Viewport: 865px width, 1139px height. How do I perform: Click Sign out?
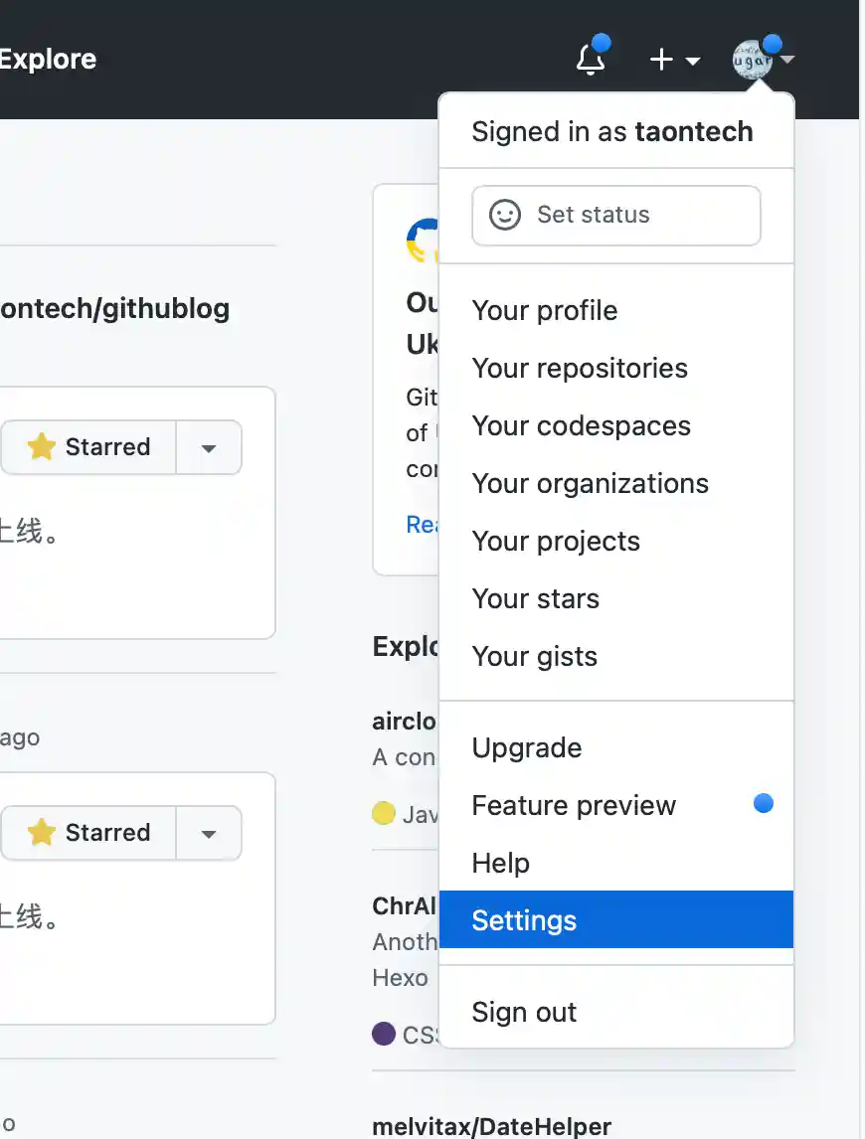click(x=524, y=1013)
